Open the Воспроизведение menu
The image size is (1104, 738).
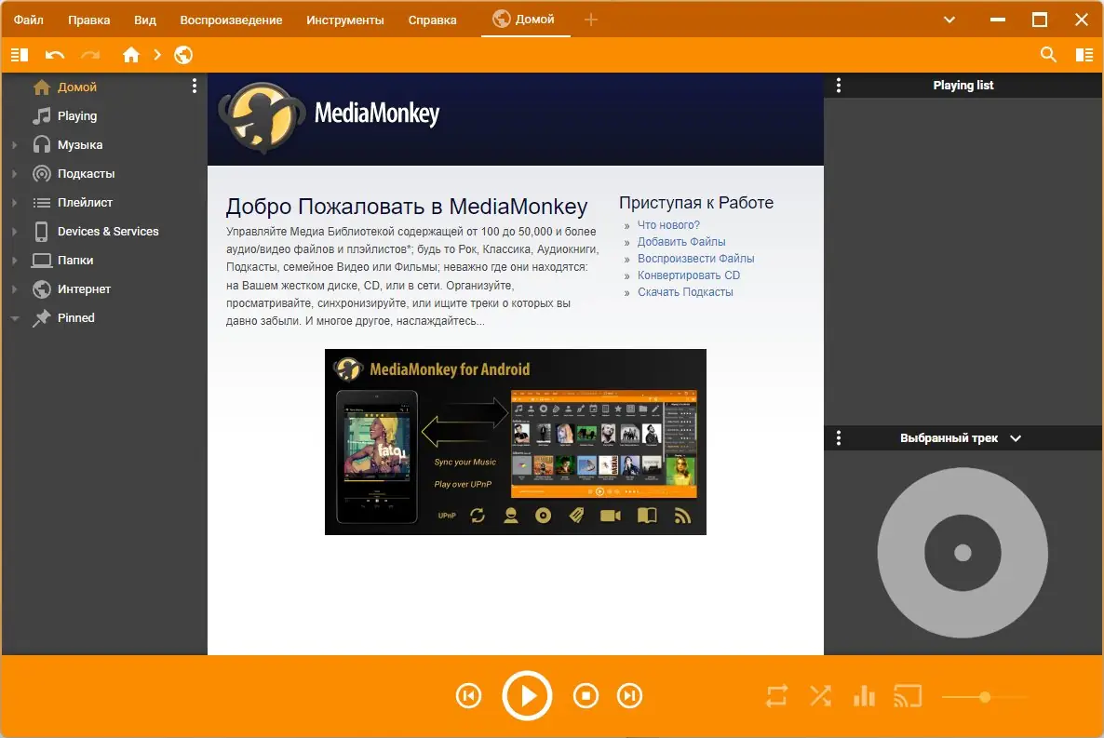click(x=231, y=20)
